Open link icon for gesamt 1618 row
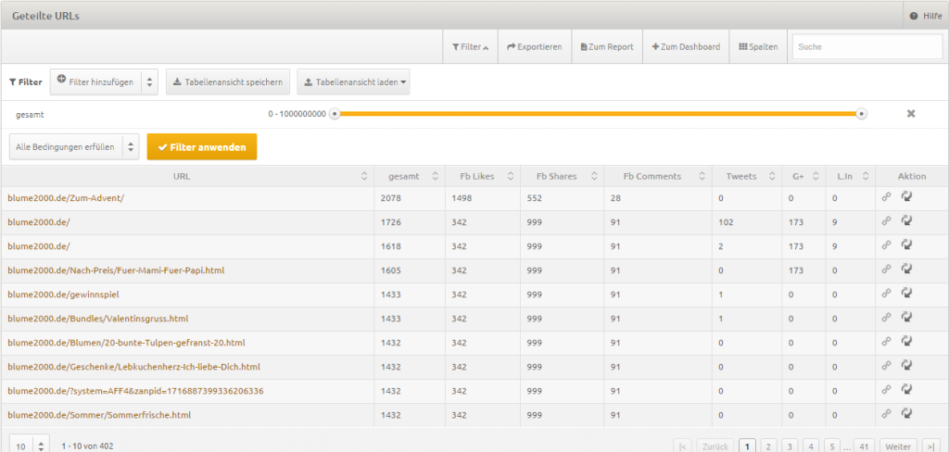 886,245
